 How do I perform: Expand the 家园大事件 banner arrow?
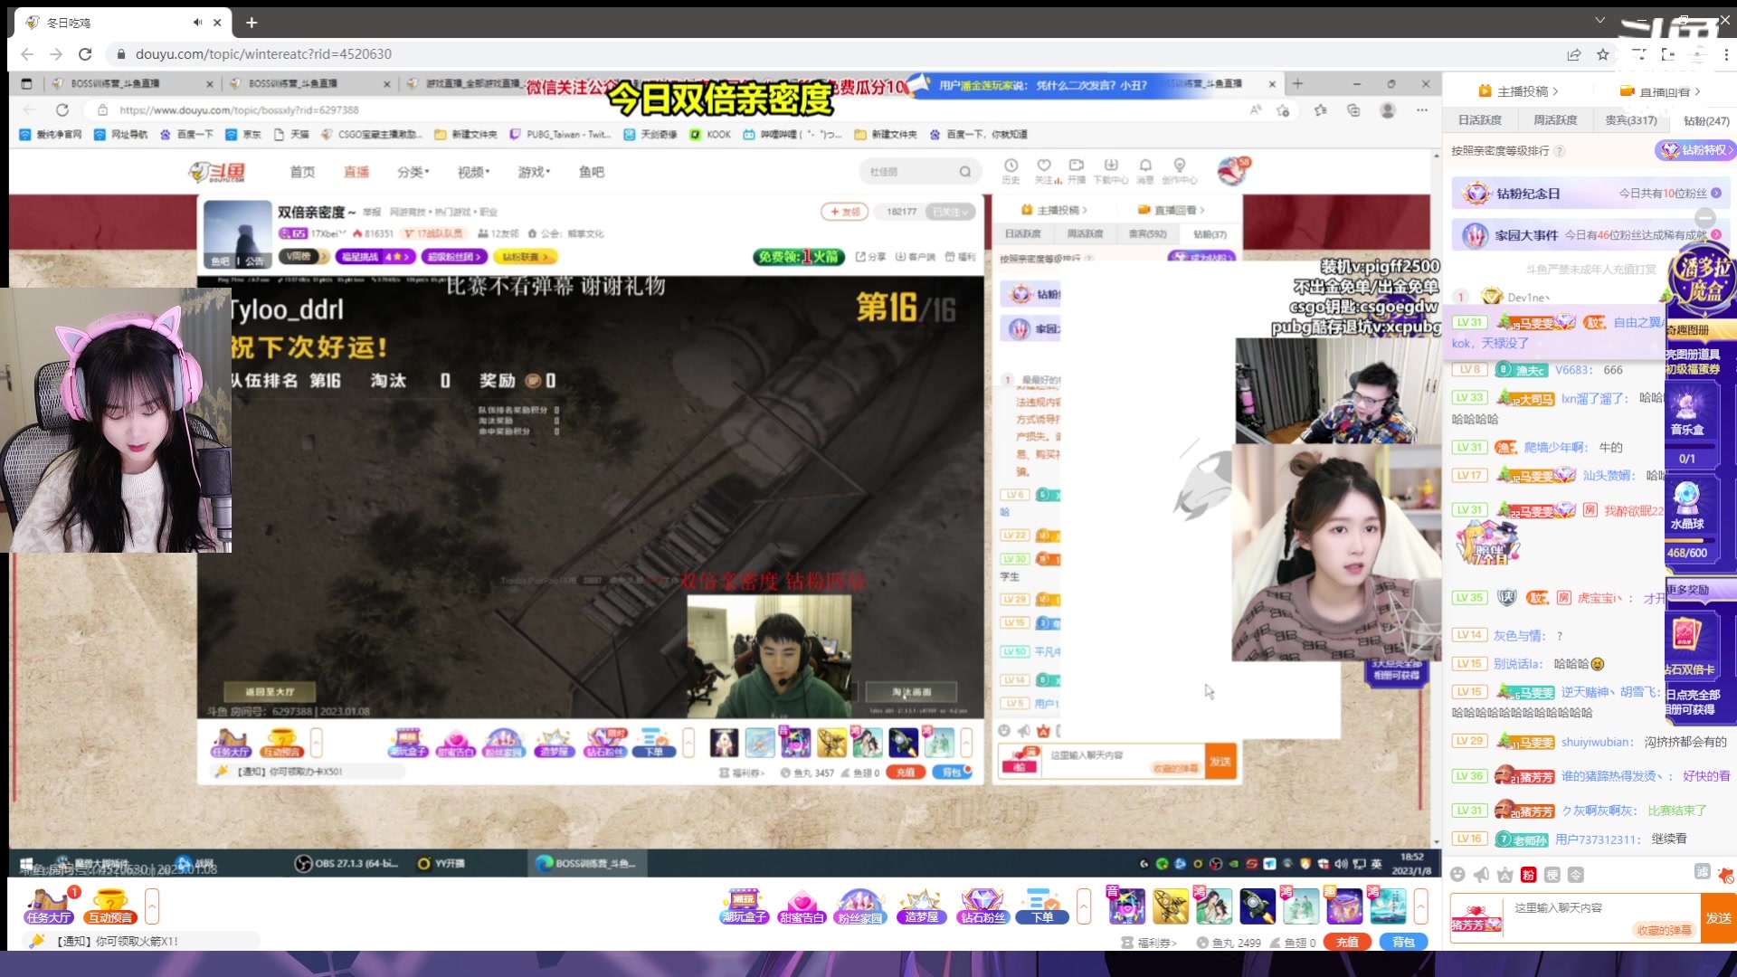1715,235
